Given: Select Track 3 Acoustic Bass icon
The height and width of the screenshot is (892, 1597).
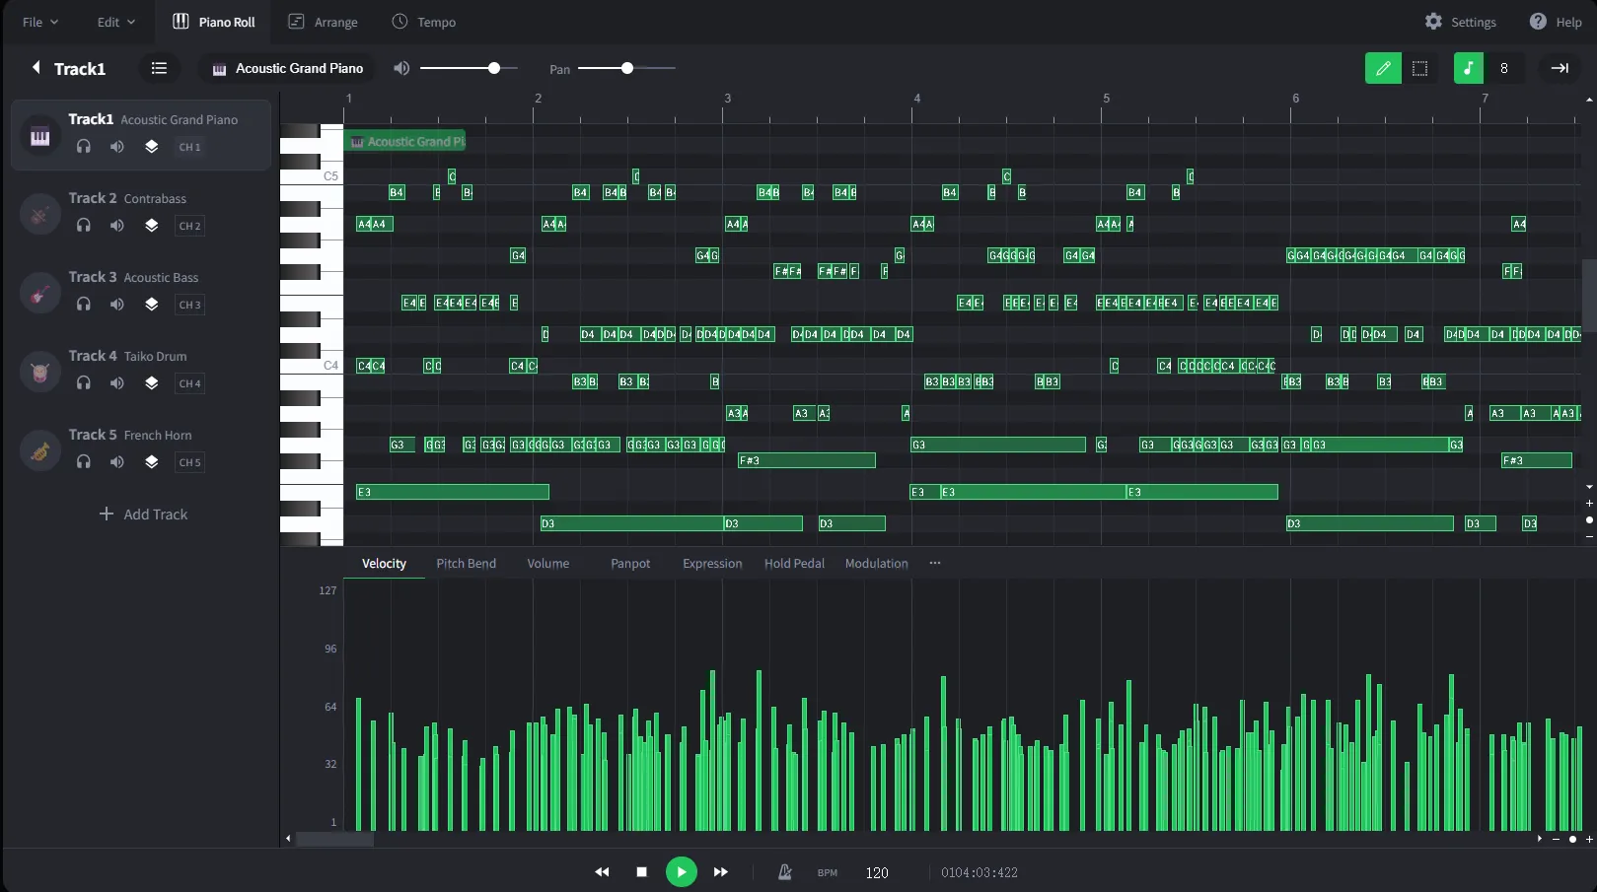Looking at the screenshot, I should [40, 294].
